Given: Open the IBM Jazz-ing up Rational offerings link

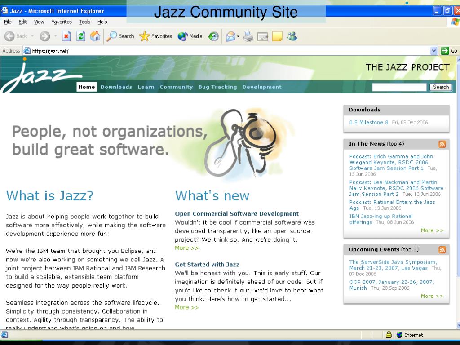Looking at the screenshot, I should pyautogui.click(x=381, y=219).
